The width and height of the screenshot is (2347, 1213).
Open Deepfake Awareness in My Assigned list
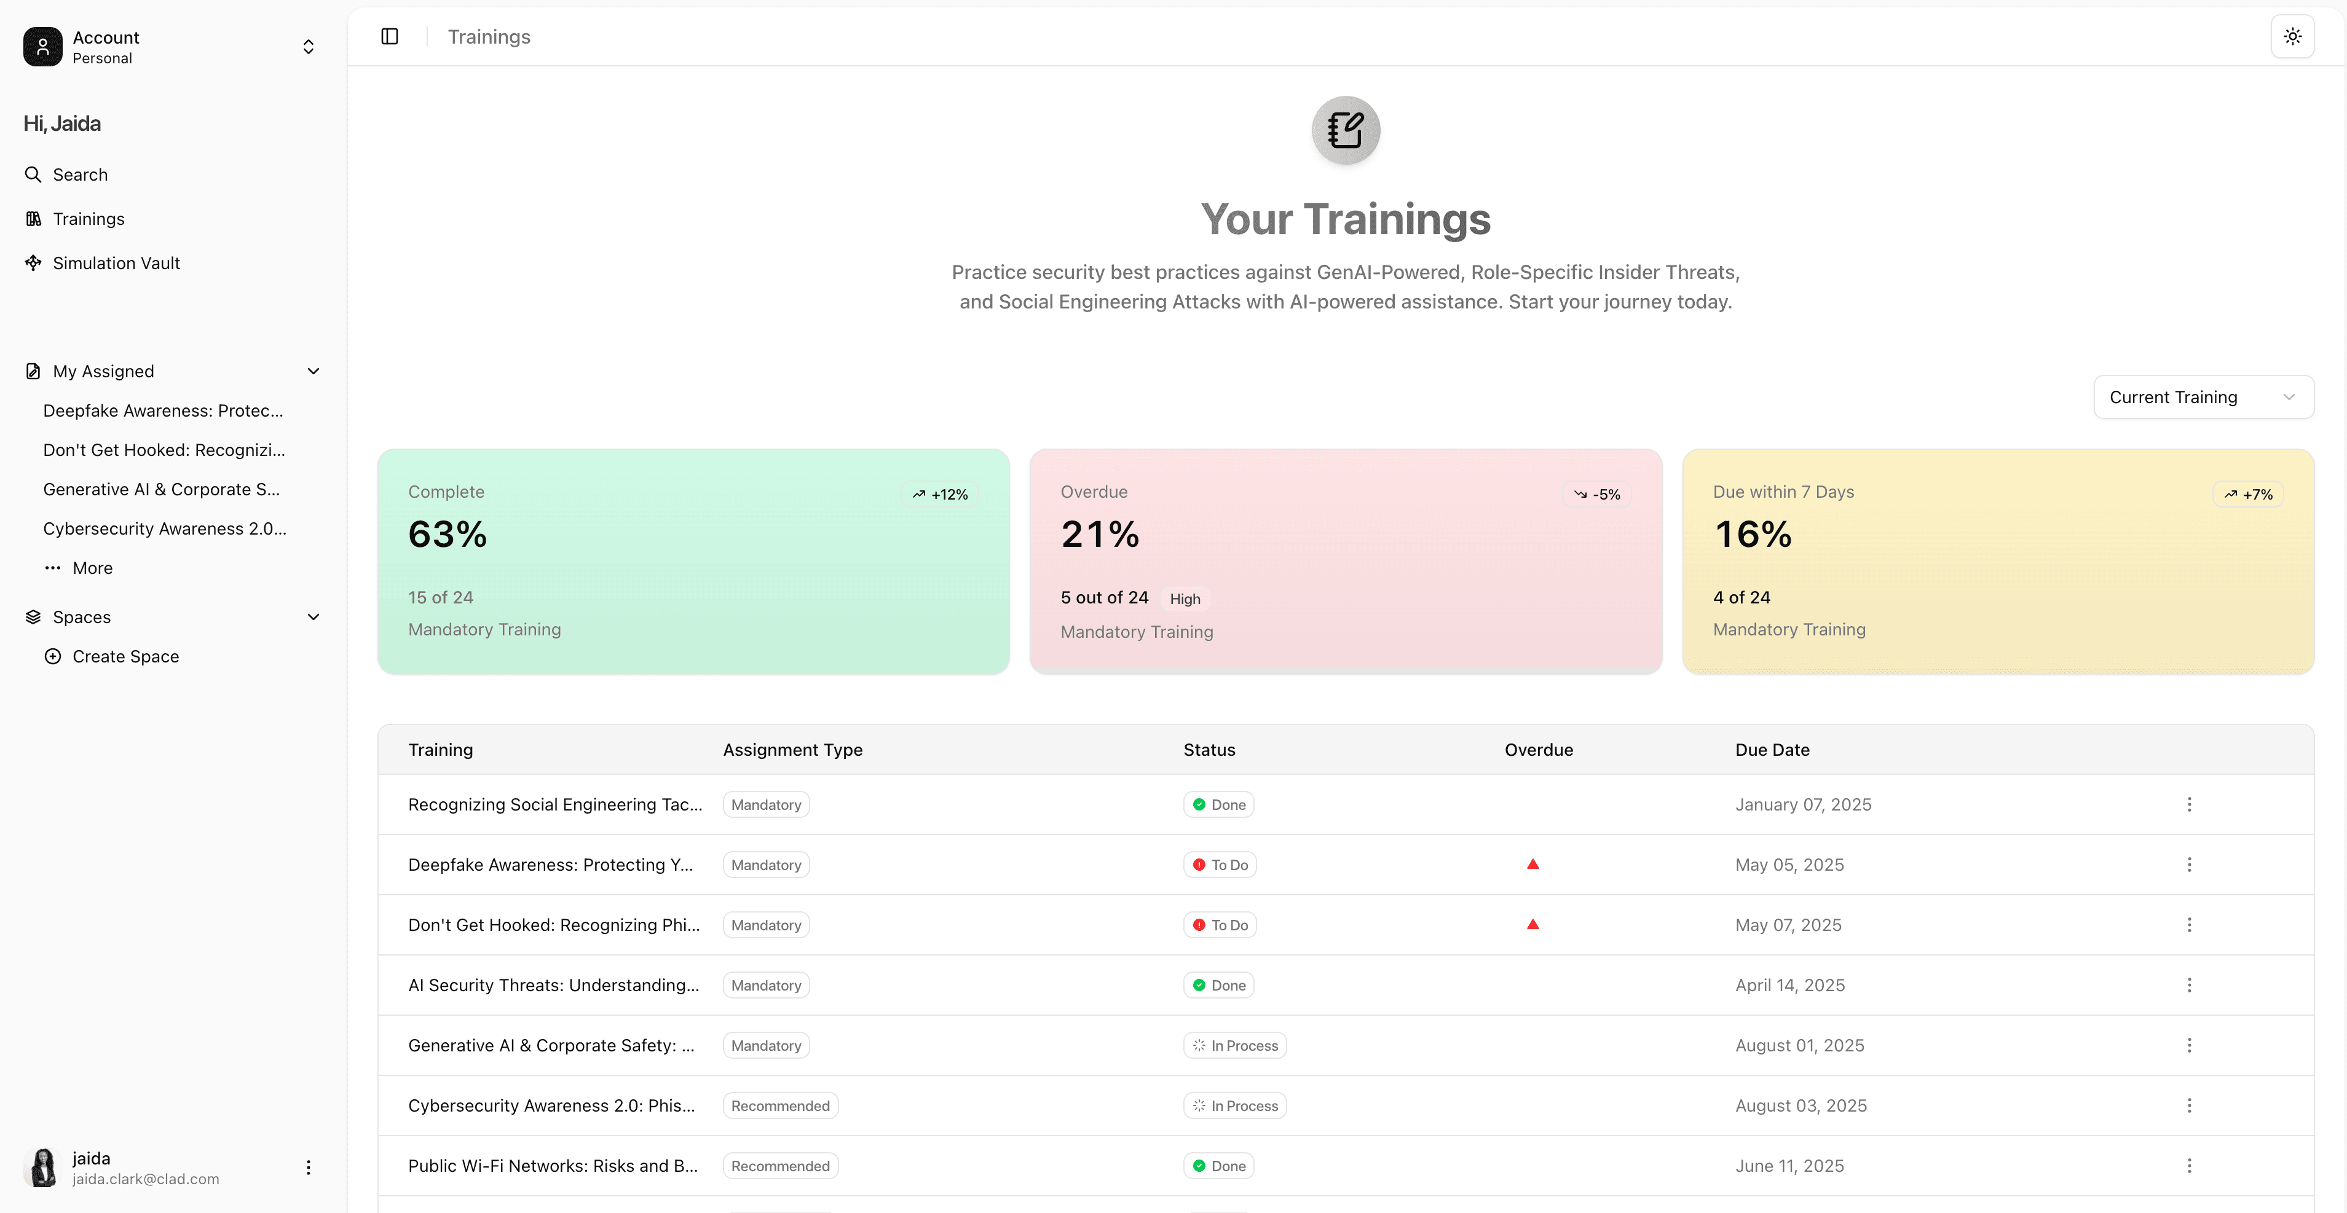pyautogui.click(x=163, y=410)
